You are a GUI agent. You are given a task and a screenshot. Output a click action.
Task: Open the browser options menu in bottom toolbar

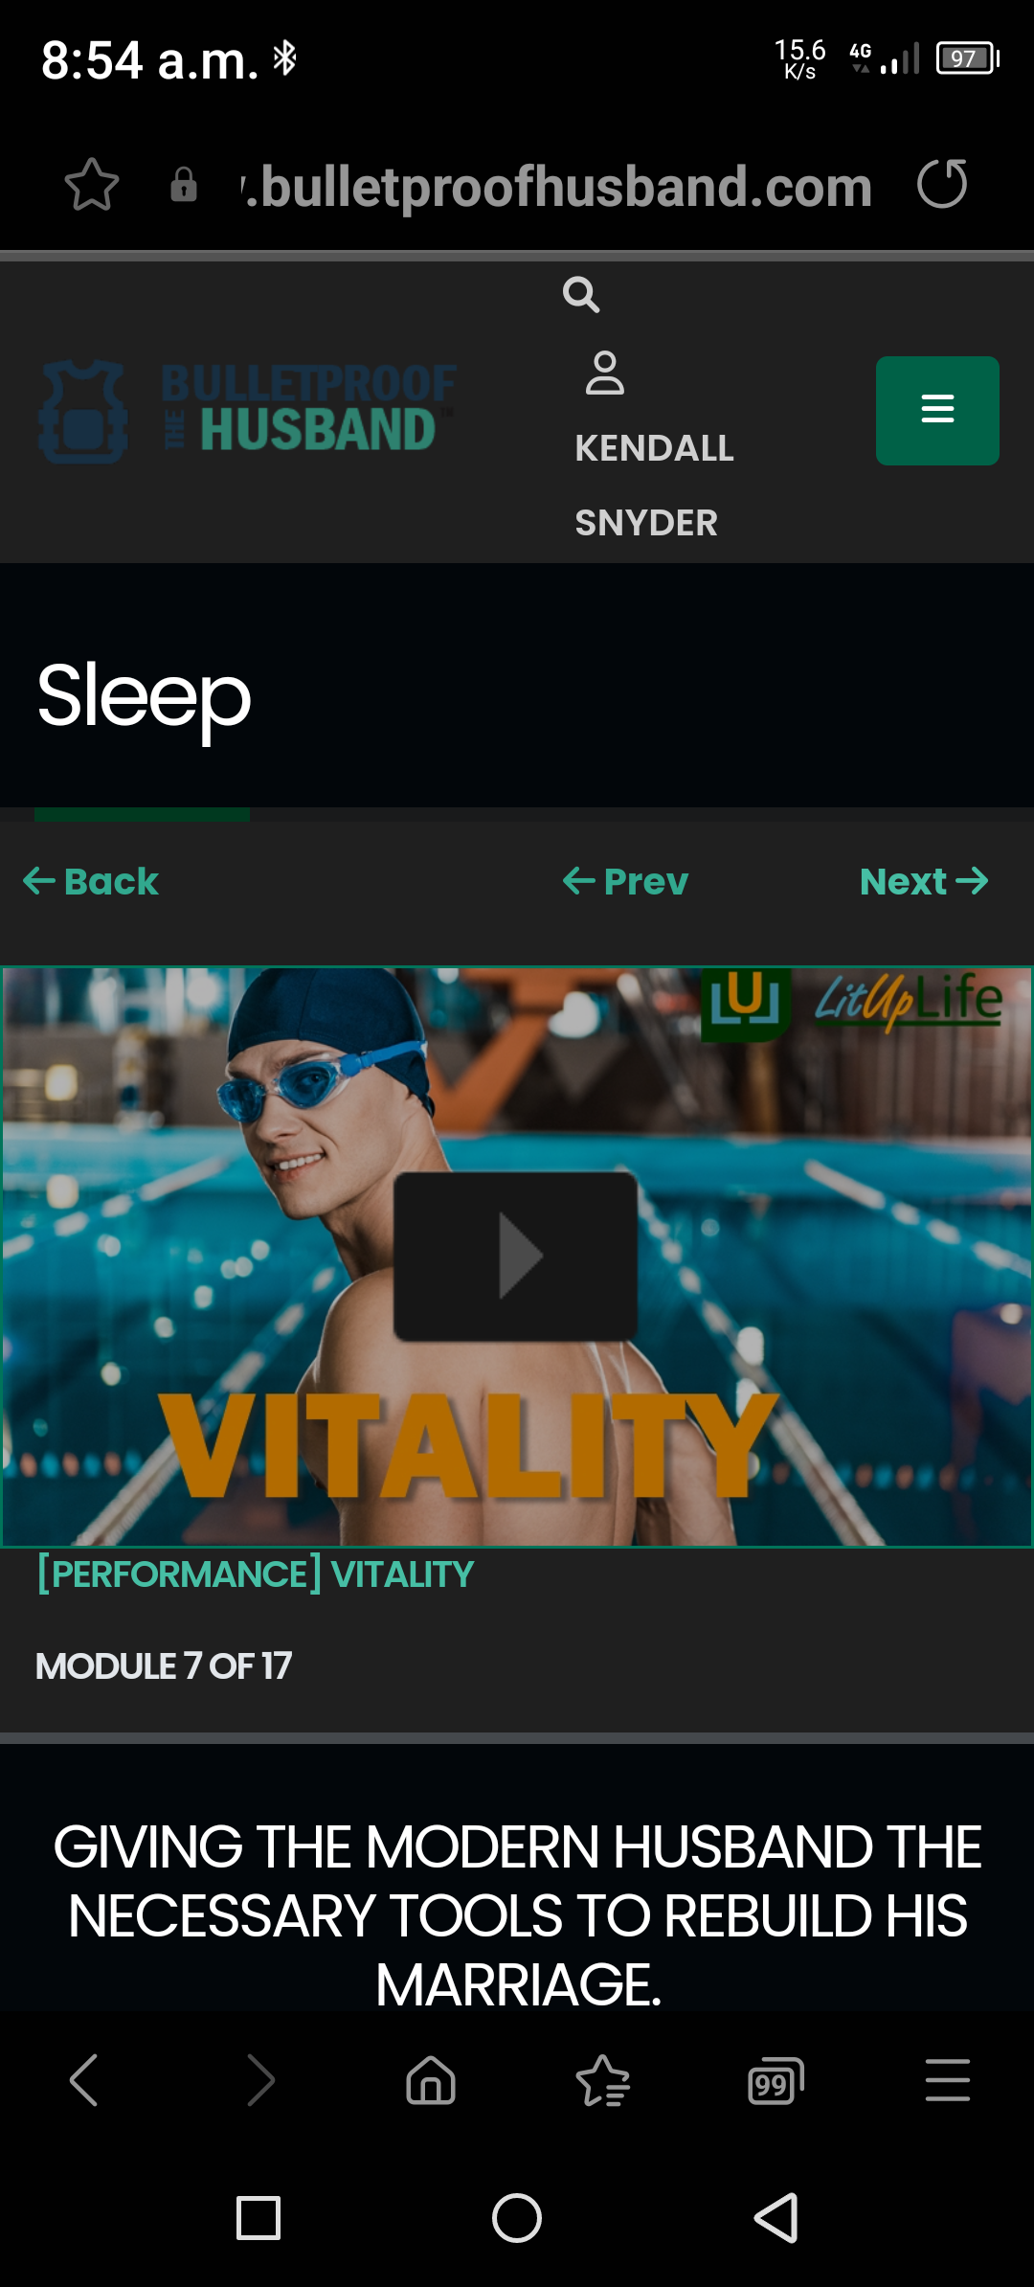pos(948,2080)
